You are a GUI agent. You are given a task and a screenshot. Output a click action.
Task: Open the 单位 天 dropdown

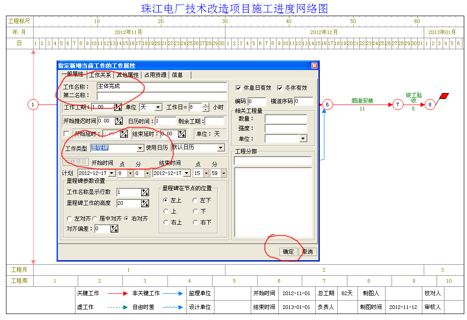[158, 107]
